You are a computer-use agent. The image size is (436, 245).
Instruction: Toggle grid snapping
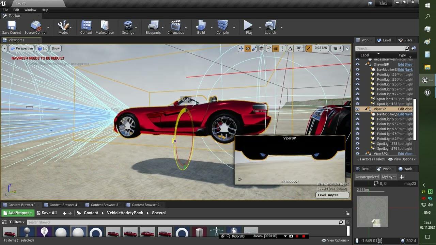click(x=276, y=48)
